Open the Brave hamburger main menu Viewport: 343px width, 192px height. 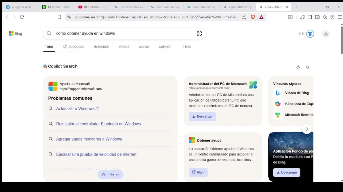pyautogui.click(x=340, y=17)
